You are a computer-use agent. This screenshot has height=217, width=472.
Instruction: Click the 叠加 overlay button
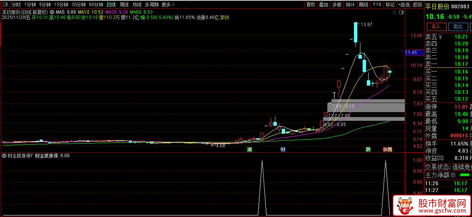[324, 5]
